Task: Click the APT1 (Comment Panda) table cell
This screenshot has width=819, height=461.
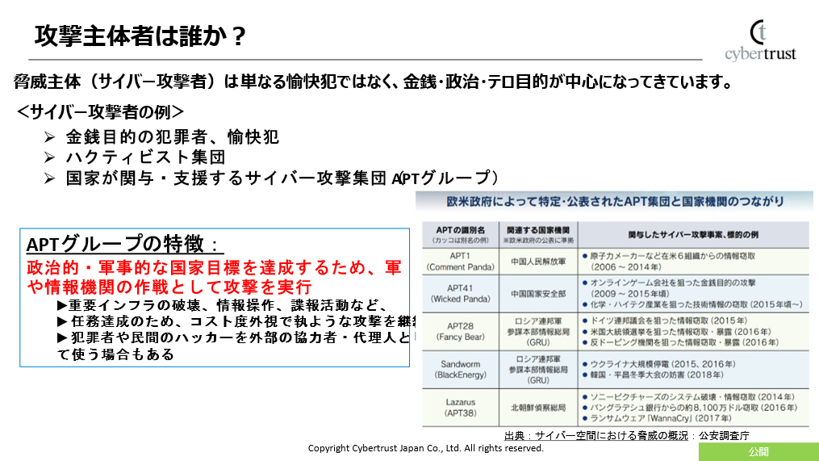Action: [x=459, y=260]
